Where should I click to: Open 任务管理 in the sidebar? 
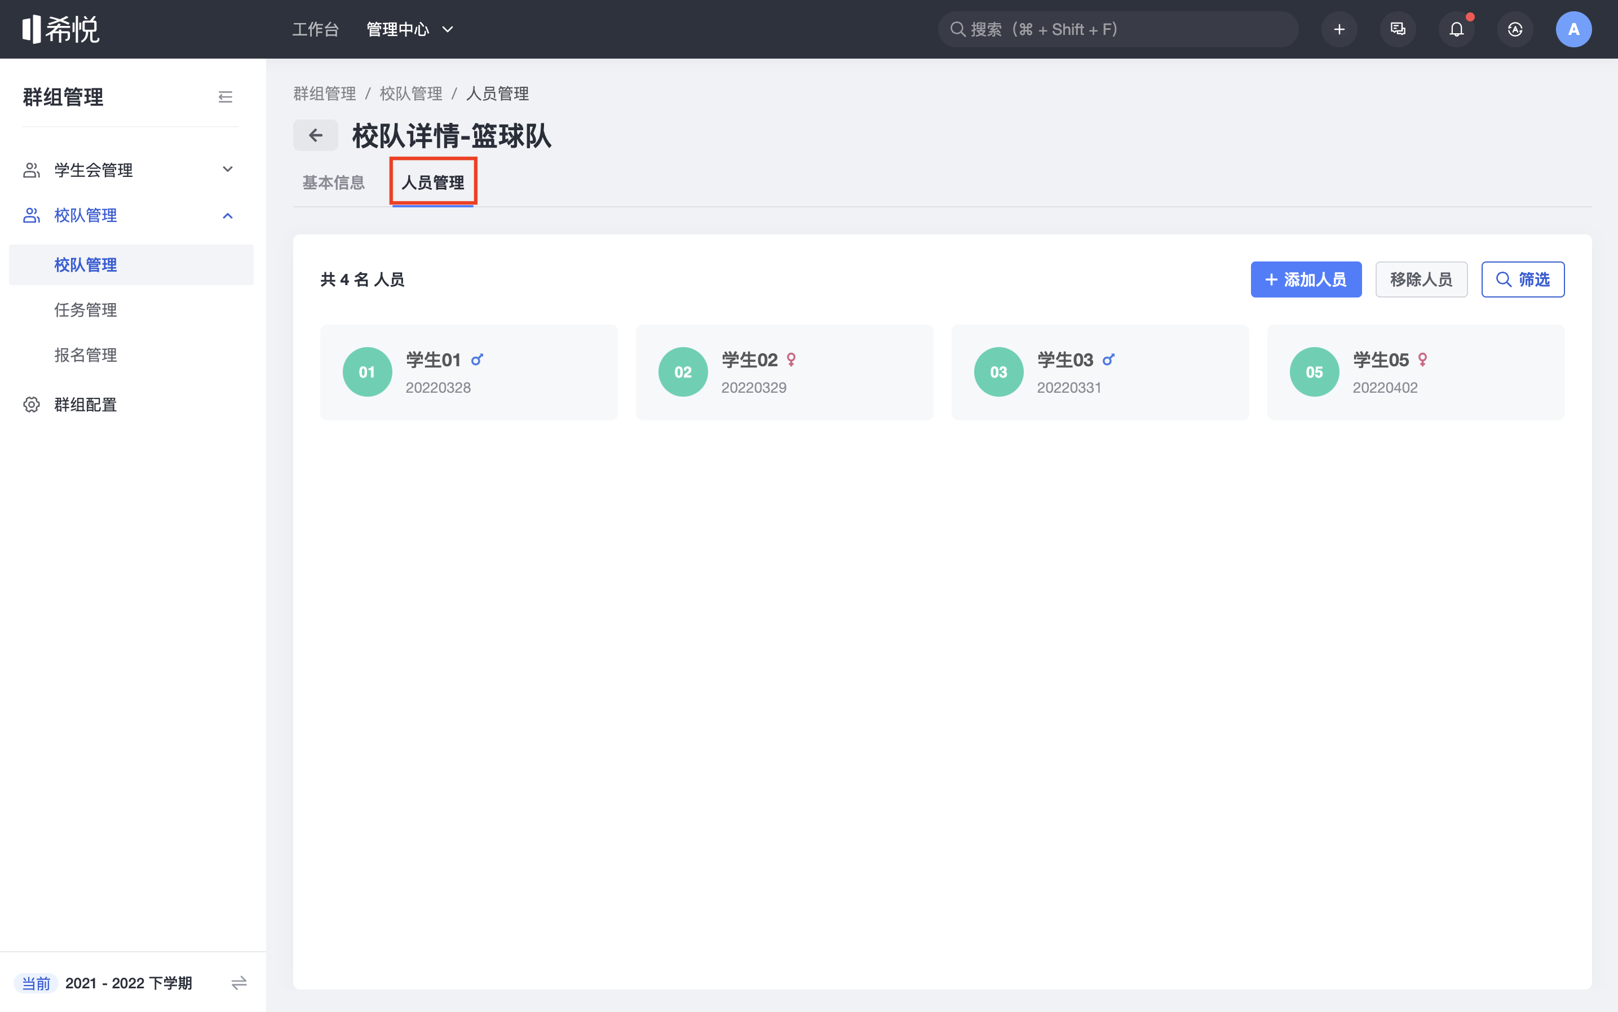click(86, 310)
